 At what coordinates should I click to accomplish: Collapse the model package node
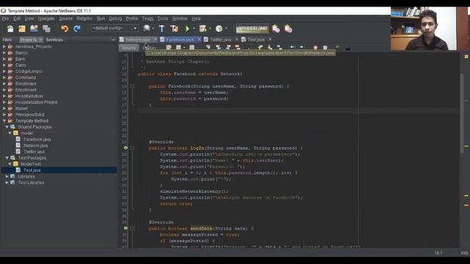(10, 133)
